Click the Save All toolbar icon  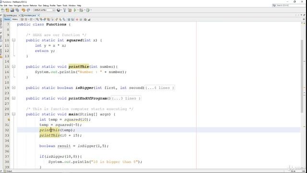(x=17, y=10)
